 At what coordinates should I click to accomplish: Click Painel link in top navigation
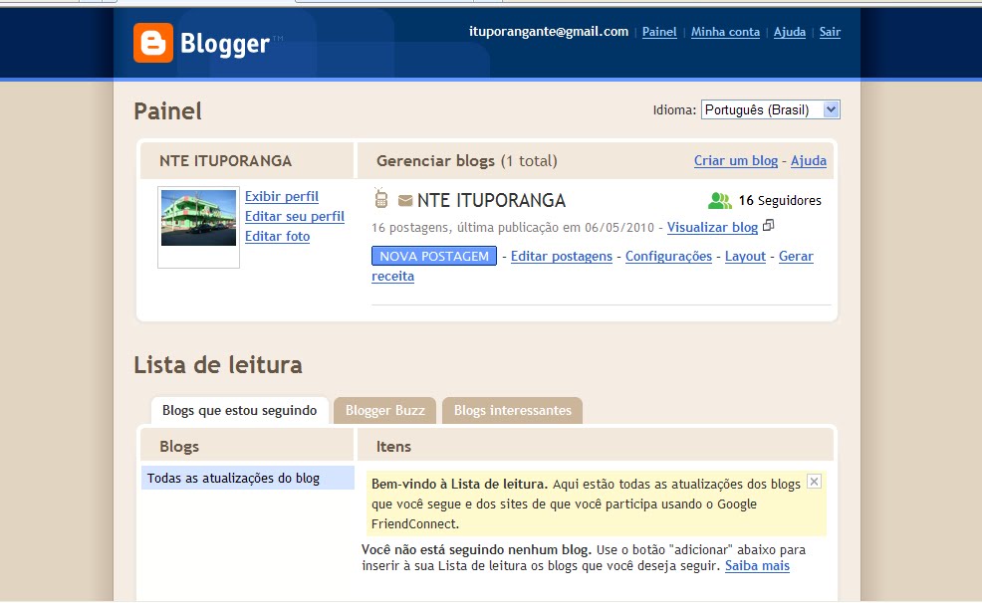[659, 32]
